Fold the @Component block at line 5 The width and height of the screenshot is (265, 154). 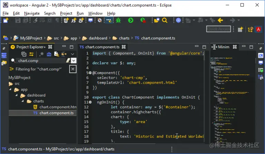(x=90, y=73)
